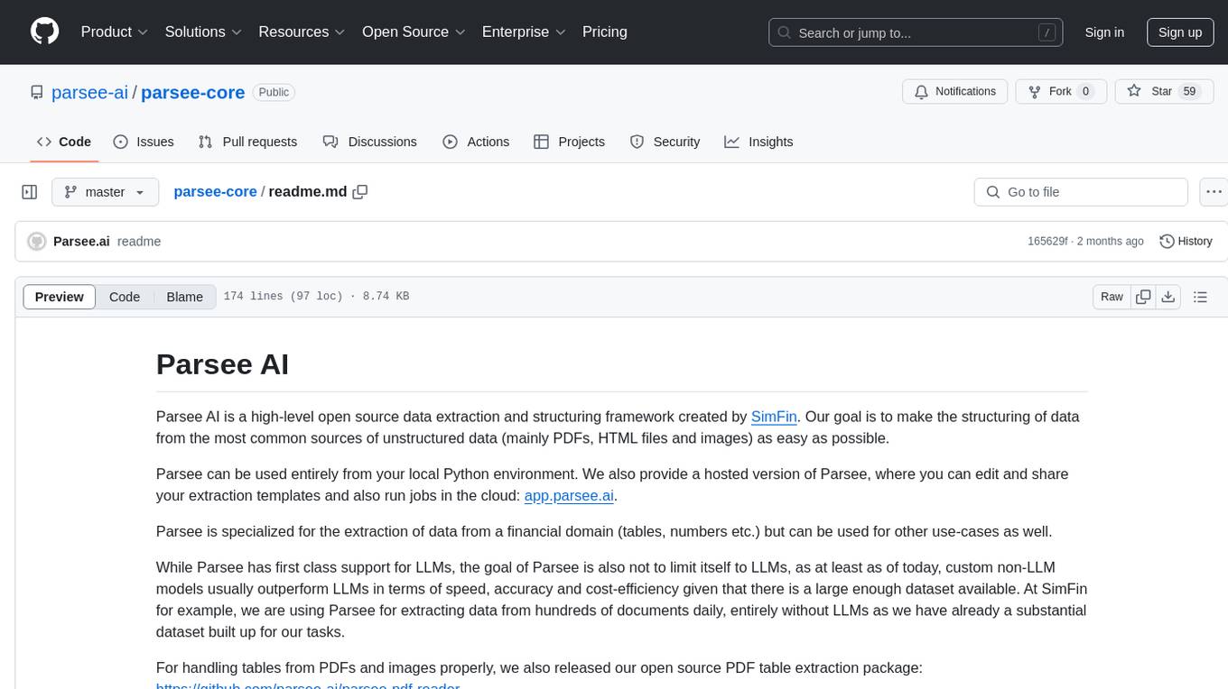Copy file path icon next to readme.md
The image size is (1228, 689).
tap(360, 192)
